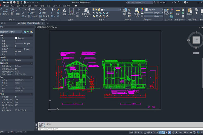This screenshot has height=135, width=203.
Task: Switch to the 注釈 ribbon tab
Action: (18, 6)
